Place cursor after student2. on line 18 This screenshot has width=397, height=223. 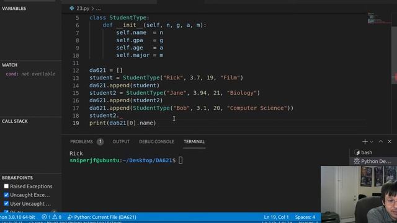tap(120, 116)
